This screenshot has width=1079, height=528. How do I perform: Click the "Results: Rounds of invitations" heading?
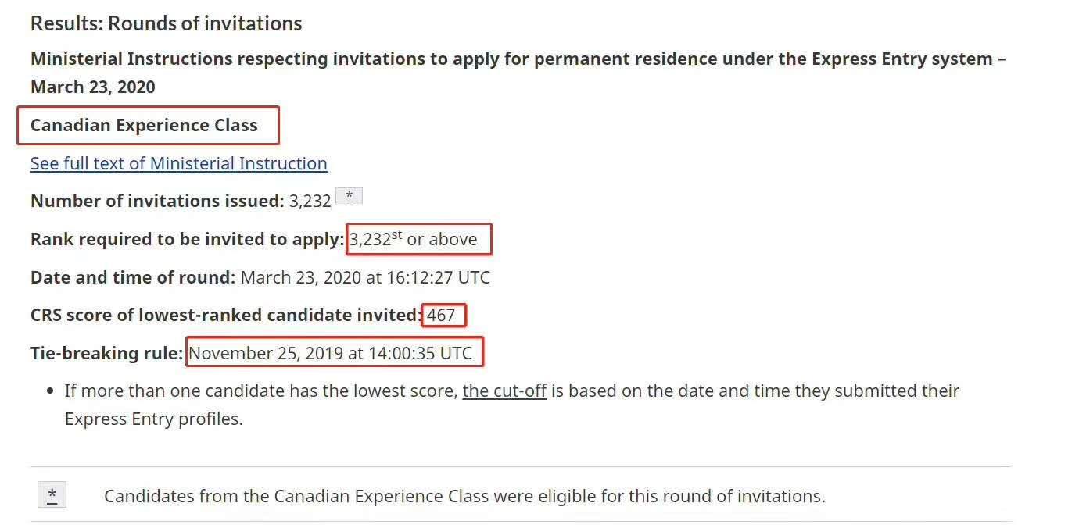[x=166, y=23]
